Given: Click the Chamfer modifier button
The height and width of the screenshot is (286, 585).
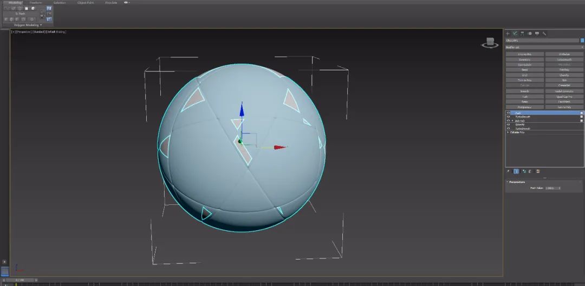Looking at the screenshot, I should [x=564, y=75].
